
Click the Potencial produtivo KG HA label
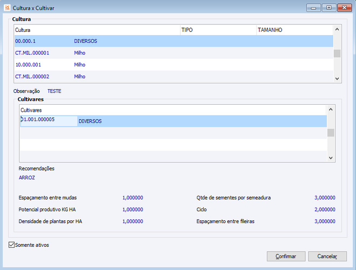pyautogui.click(x=47, y=210)
